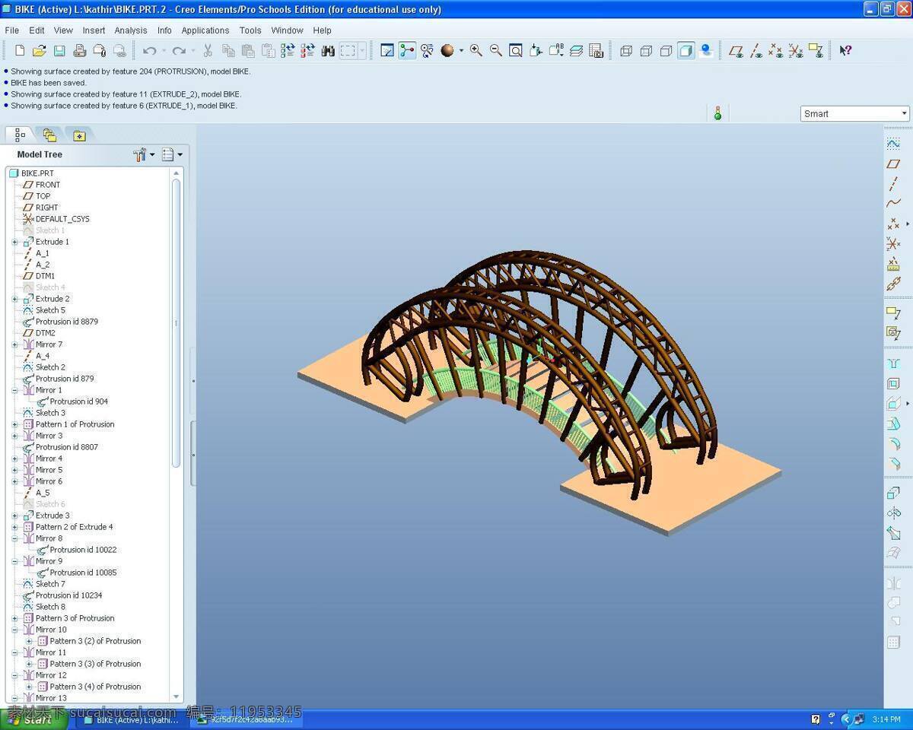Select No Hidden display style

pos(666,51)
